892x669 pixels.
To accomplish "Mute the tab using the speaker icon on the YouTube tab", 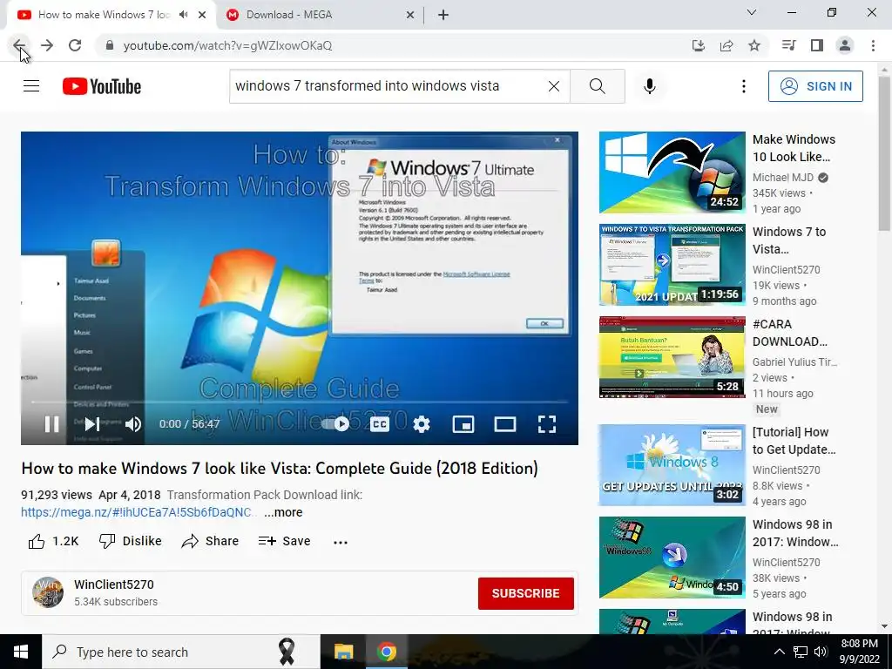I will pyautogui.click(x=183, y=15).
